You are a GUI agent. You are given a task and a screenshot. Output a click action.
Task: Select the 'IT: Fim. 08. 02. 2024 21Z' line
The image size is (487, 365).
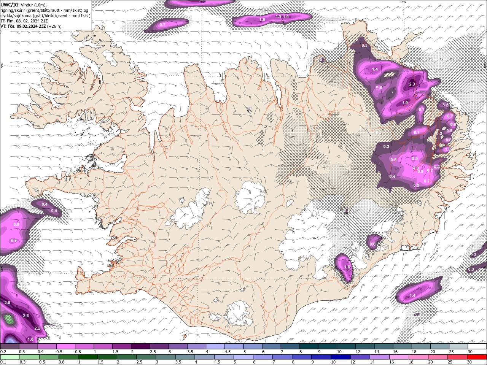coord(24,21)
